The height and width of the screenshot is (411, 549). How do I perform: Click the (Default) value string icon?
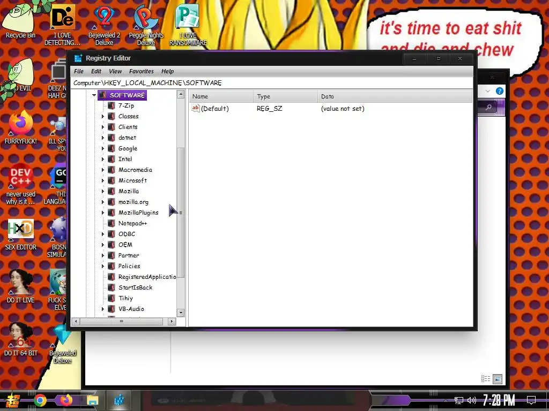pos(195,108)
